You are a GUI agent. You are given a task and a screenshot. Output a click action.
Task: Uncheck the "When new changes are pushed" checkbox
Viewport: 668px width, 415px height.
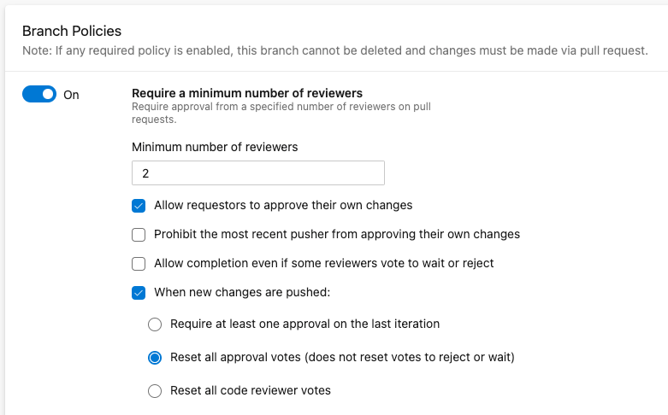tap(139, 293)
